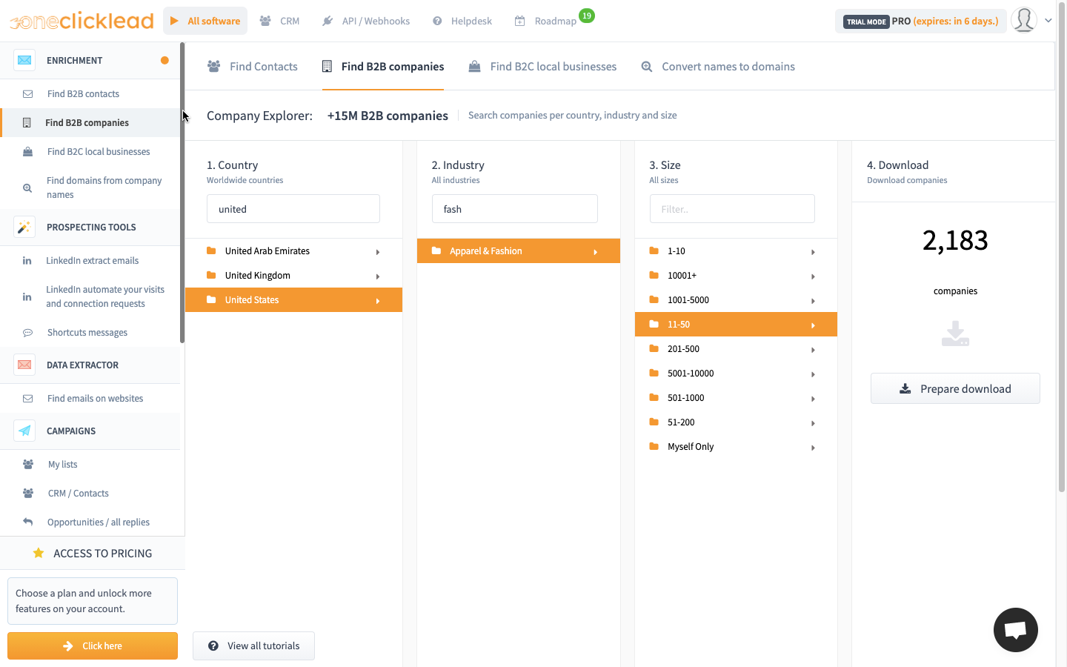Expand the 1-10 size arrow
1067x667 pixels.
click(x=813, y=252)
